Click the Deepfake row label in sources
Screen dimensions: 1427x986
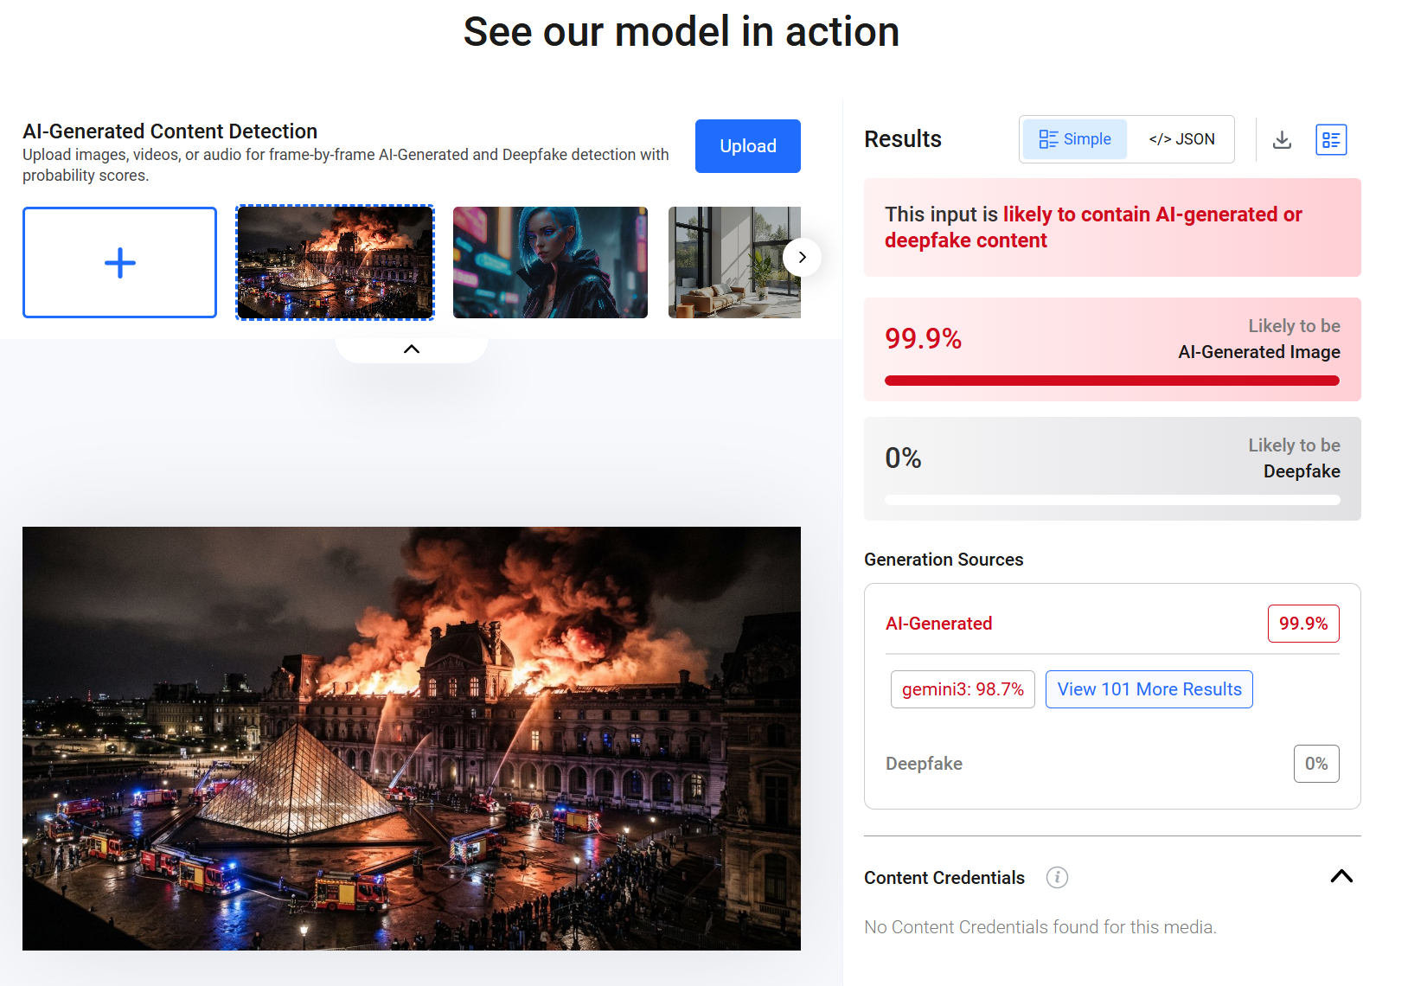[x=924, y=764]
